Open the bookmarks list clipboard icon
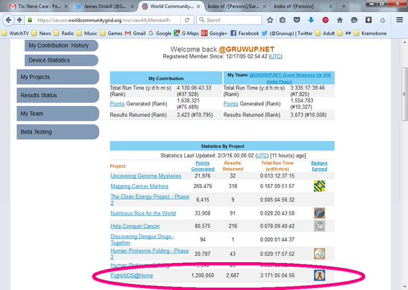Screen dimensions: 408x290 pyautogui.click(x=282, y=20)
